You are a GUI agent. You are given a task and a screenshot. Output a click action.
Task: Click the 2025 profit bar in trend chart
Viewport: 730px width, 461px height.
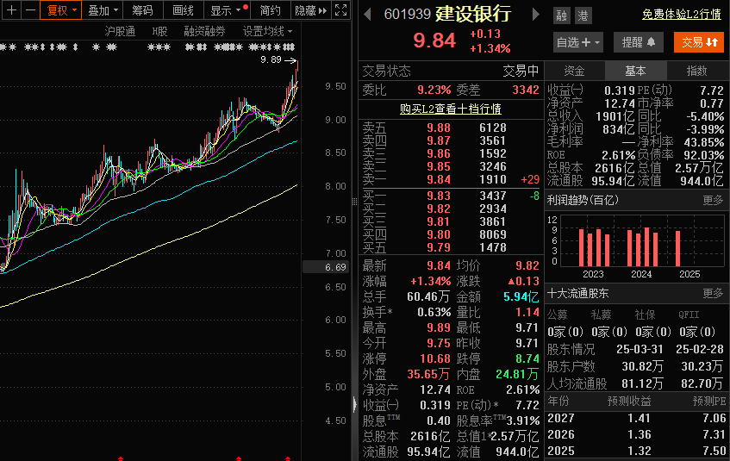677,249
